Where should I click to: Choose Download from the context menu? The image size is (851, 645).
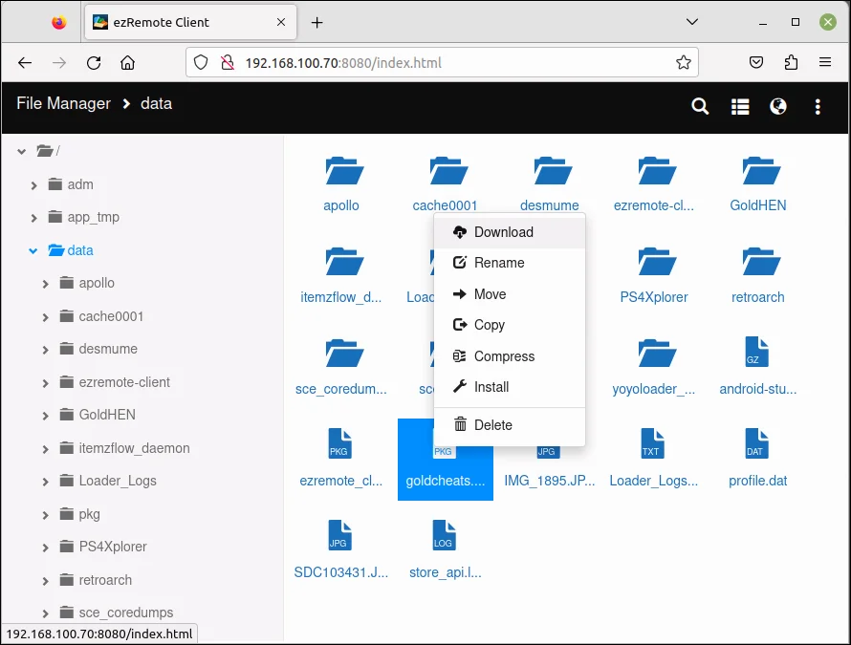point(503,232)
